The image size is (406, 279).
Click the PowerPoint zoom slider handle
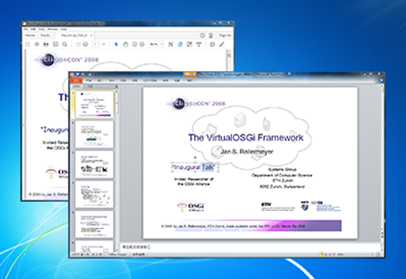tap(358, 255)
